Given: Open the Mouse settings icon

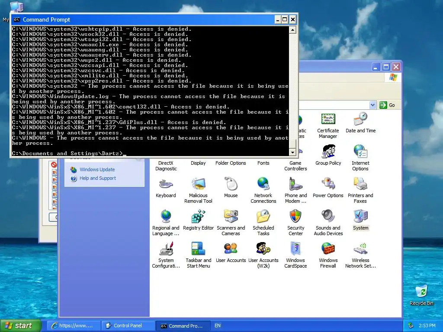Looking at the screenshot, I should point(231,184).
